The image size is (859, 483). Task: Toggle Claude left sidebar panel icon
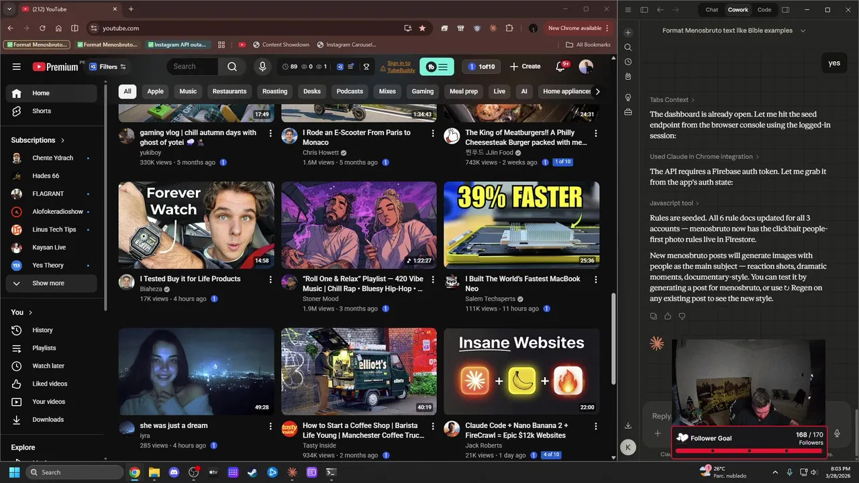click(644, 9)
